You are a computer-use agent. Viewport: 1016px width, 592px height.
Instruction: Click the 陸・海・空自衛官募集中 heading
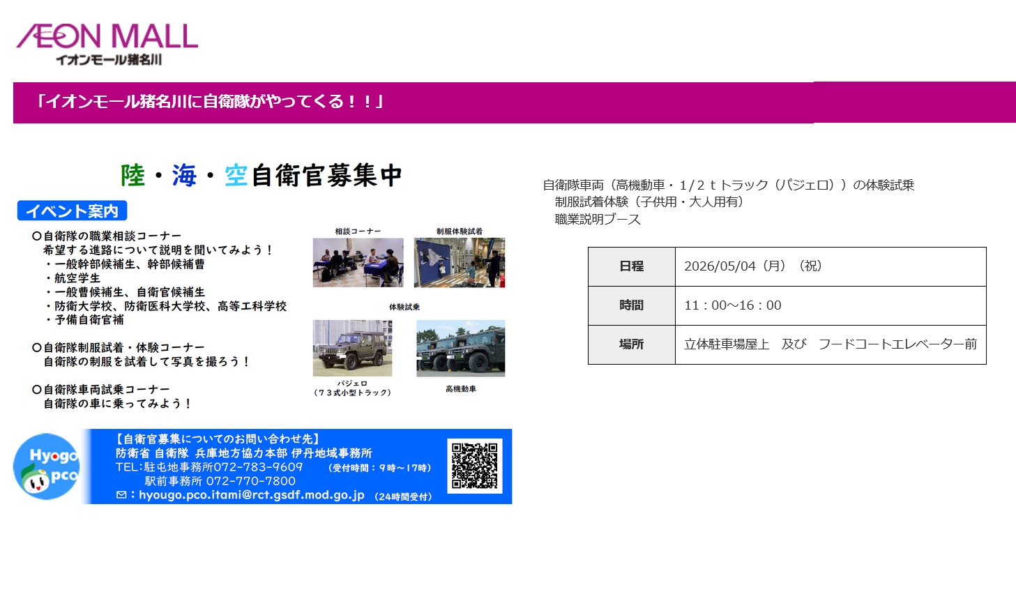pos(261,175)
